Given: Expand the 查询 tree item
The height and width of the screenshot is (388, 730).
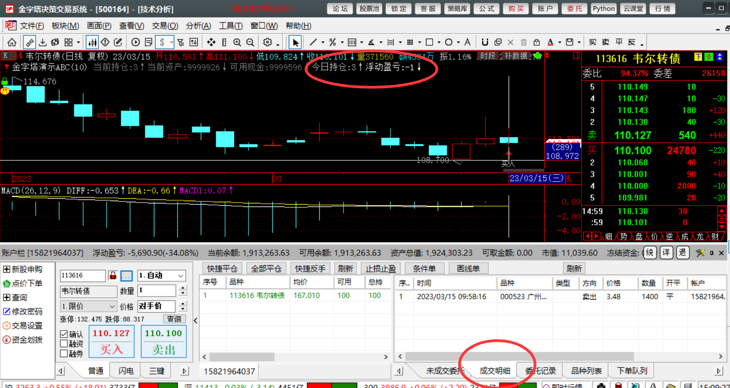Looking at the screenshot, I should (7, 298).
